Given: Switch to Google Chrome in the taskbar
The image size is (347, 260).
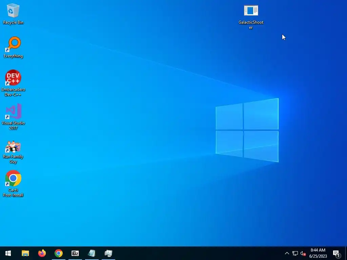Looking at the screenshot, I should coord(58,253).
